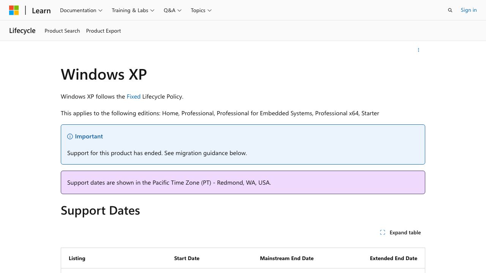Image resolution: width=486 pixels, height=273 pixels.
Task: Click the Pacific Time Zone notice text
Action: coord(169,182)
